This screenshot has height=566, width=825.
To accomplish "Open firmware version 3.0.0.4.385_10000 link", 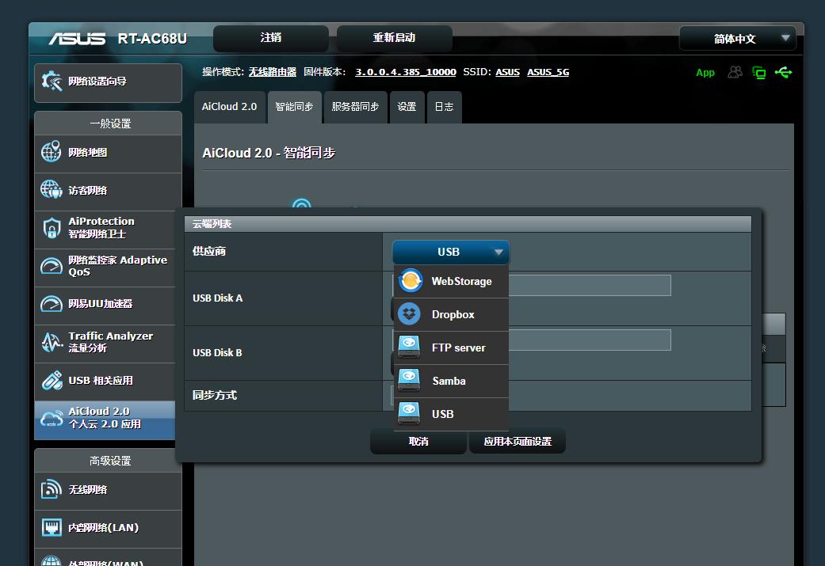I will [406, 72].
